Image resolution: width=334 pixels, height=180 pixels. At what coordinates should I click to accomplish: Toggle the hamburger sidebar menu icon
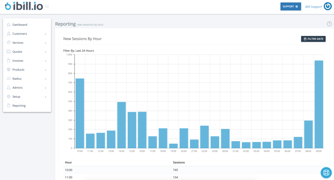pos(47,6)
